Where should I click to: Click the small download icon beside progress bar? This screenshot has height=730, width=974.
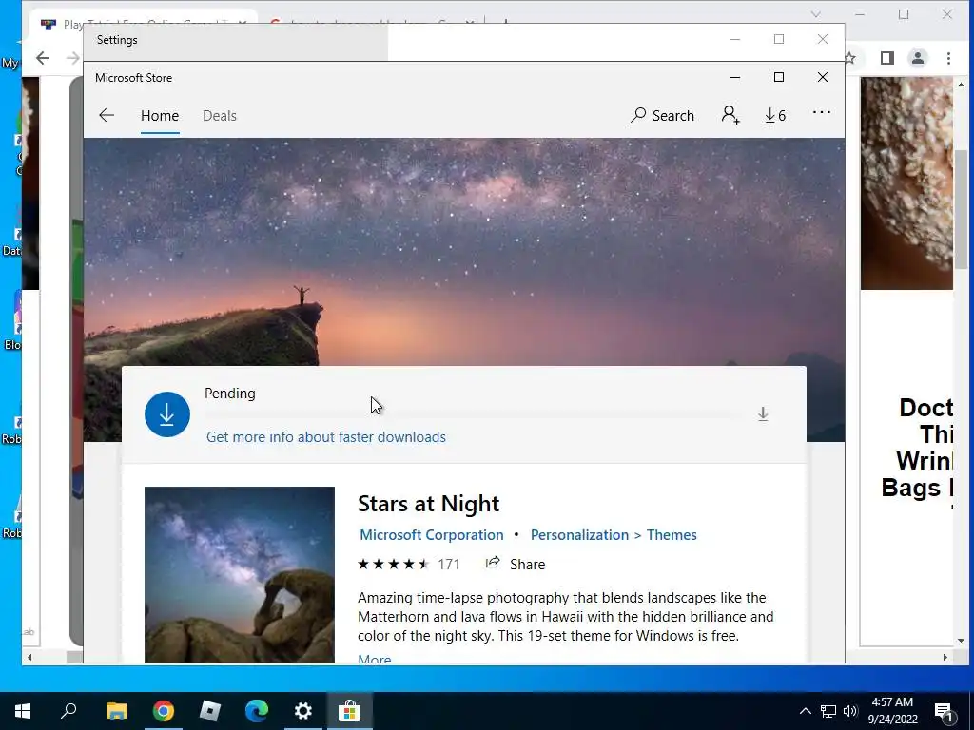tap(763, 414)
